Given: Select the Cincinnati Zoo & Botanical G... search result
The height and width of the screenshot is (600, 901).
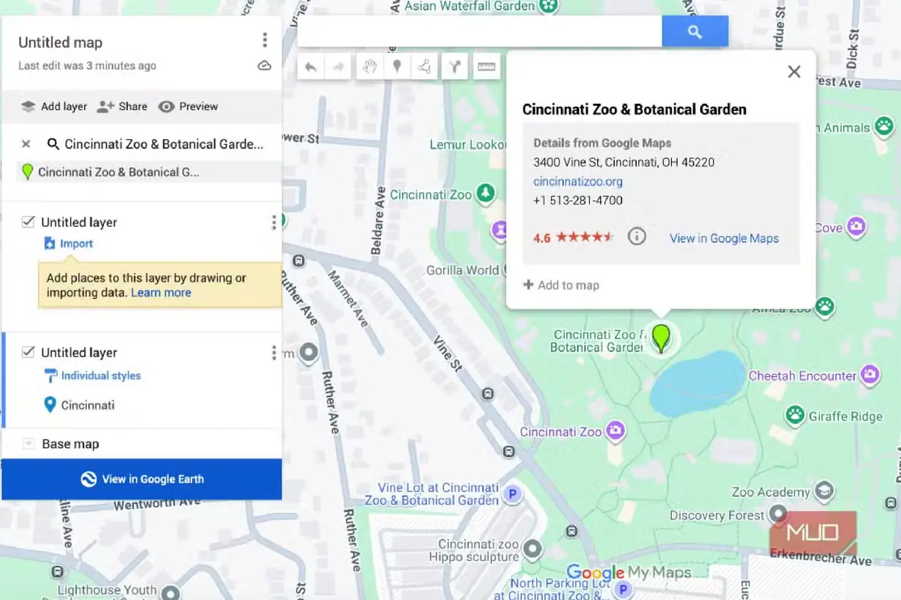Looking at the screenshot, I should [x=148, y=172].
